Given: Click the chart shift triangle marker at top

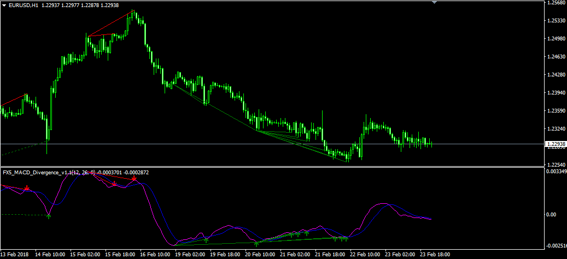Looking at the screenshot, I should click(x=435, y=3).
